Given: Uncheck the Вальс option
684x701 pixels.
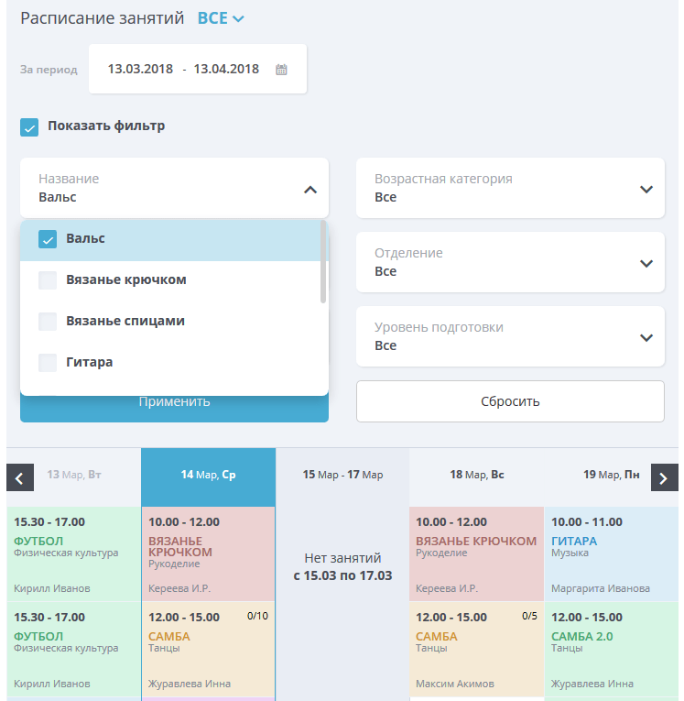Looking at the screenshot, I should [48, 239].
